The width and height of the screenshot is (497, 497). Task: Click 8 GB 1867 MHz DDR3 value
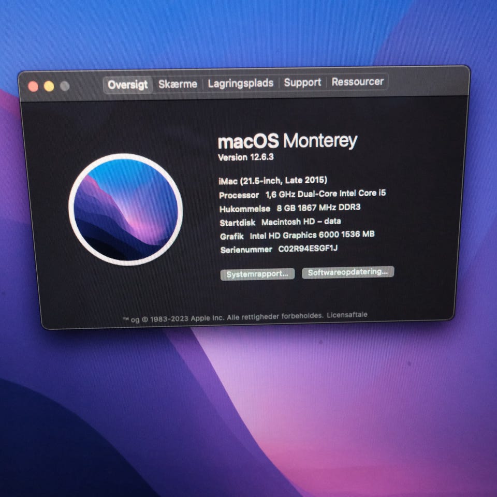coord(318,208)
